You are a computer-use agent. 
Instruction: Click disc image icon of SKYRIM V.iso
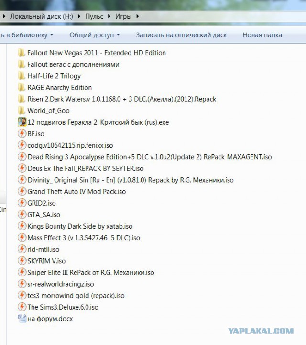[x=22, y=261]
